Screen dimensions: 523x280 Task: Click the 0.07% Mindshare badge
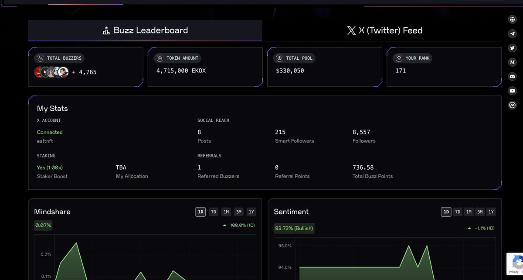(43, 225)
